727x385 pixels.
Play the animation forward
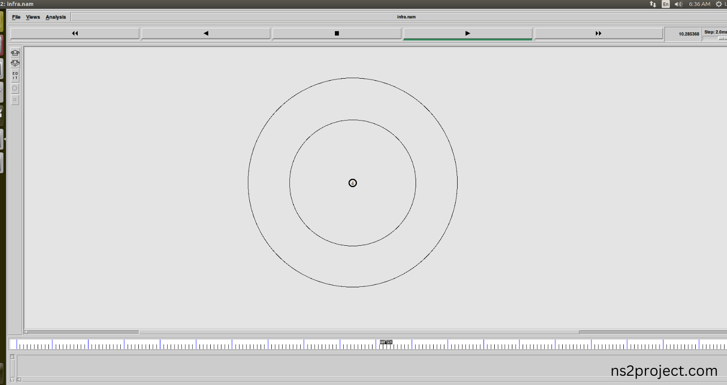click(468, 34)
